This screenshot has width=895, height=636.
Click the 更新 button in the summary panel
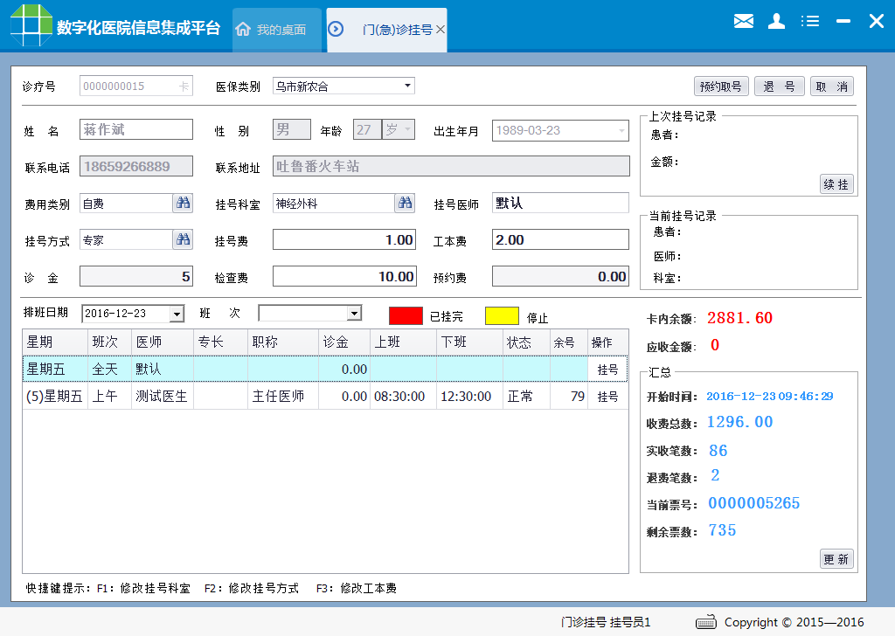[836, 558]
